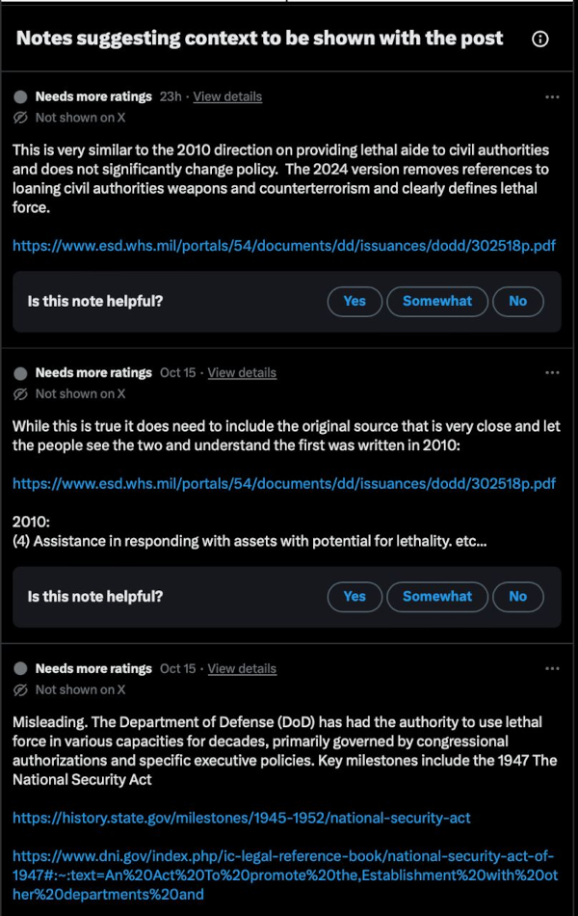Click 'Not shown on X' eye icon, first note
Image resolution: width=578 pixels, height=916 pixels.
point(20,118)
